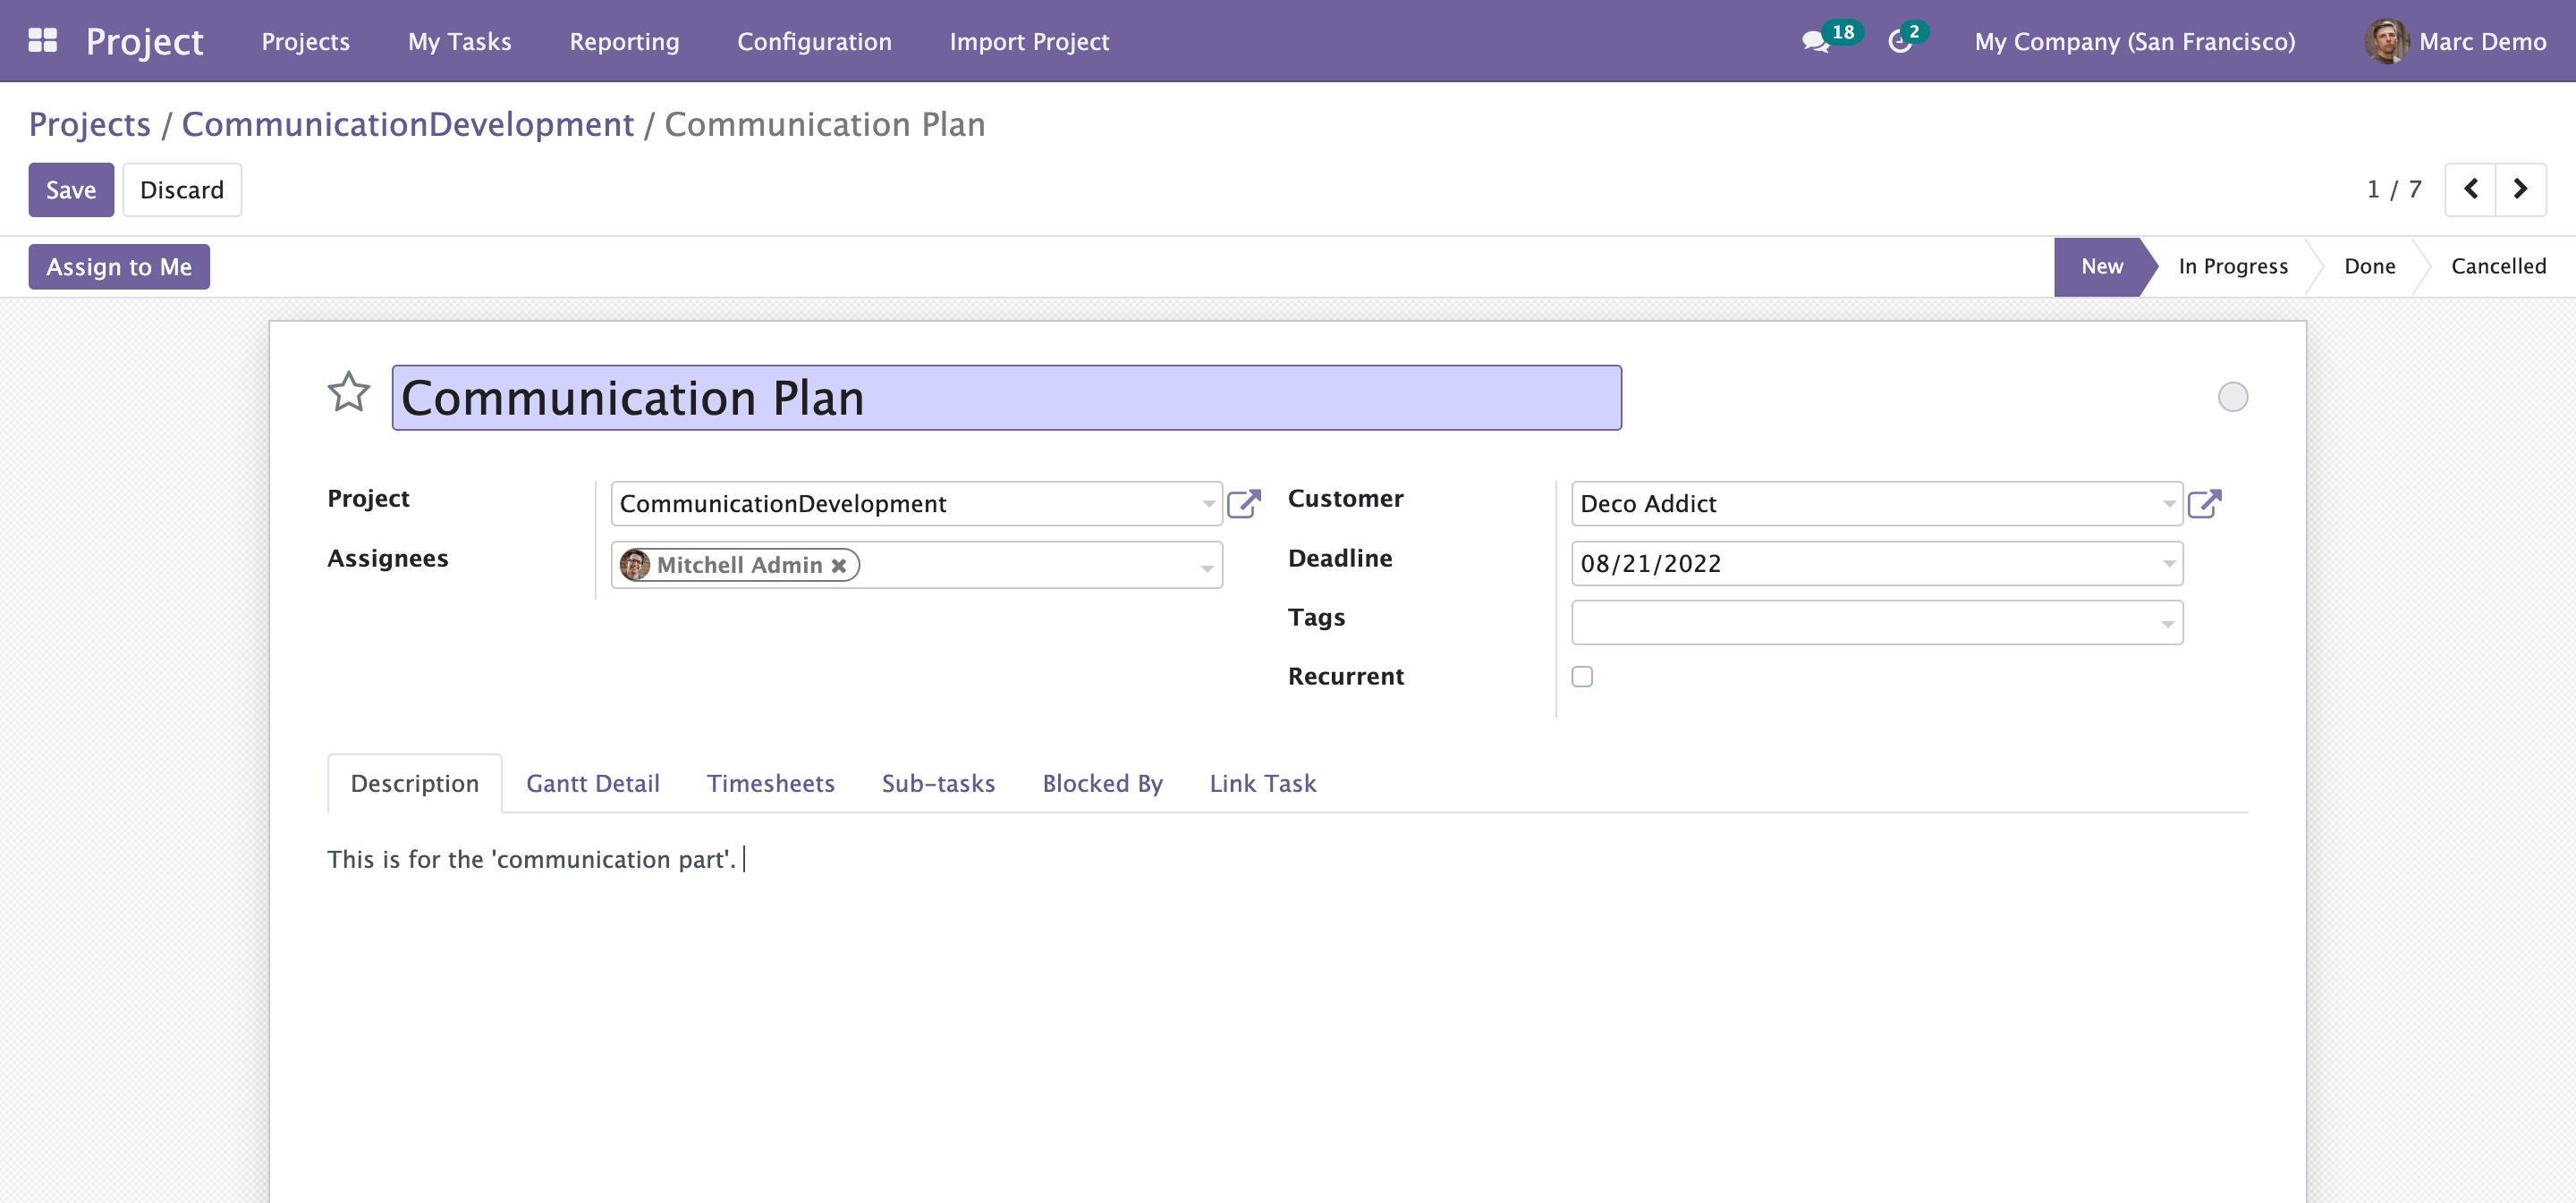Go to next task arrow

pyautogui.click(x=2520, y=189)
